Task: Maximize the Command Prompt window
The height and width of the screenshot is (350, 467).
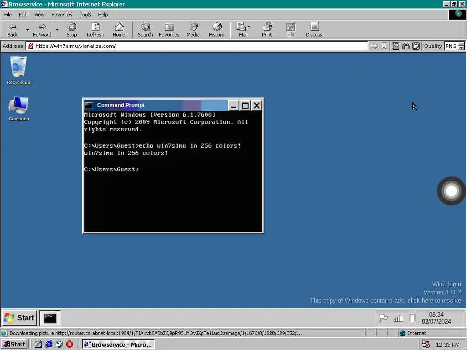Action: click(x=245, y=106)
